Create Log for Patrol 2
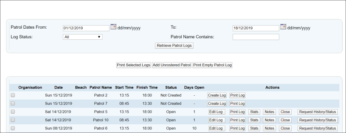 pos(217,95)
